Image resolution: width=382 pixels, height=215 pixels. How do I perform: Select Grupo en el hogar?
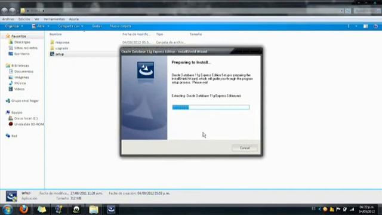[25, 101]
